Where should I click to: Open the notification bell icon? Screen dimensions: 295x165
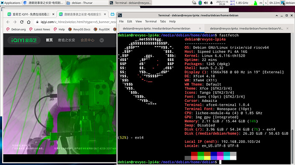[212, 3]
